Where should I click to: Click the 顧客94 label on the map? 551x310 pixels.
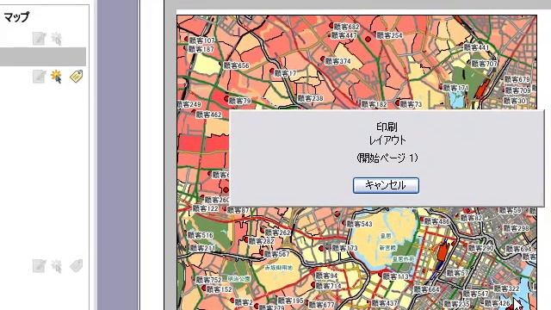pyautogui.click(x=326, y=276)
